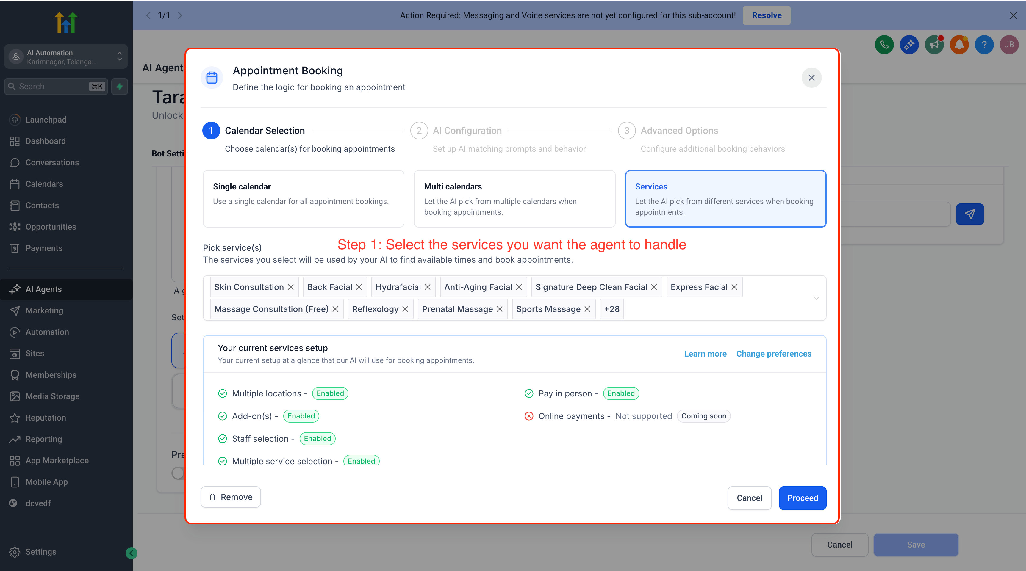Open the orange notifications bell
1026x571 pixels.
(959, 45)
